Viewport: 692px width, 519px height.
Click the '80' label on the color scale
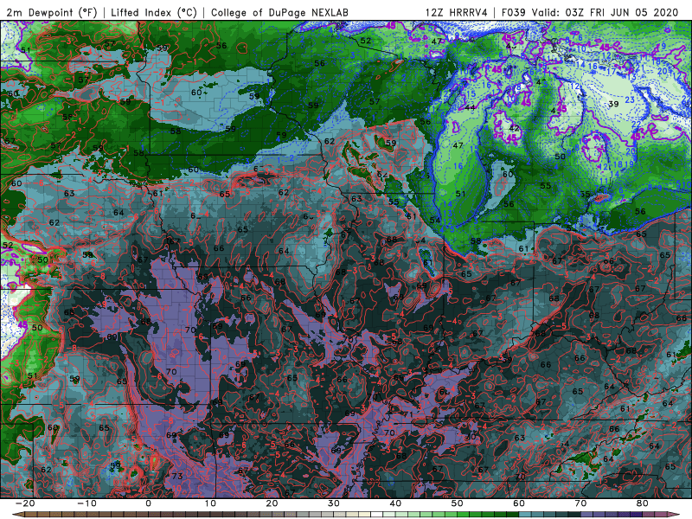(643, 503)
